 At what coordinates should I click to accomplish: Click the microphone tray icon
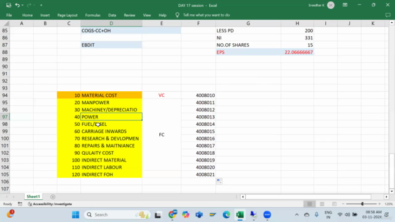(317, 215)
